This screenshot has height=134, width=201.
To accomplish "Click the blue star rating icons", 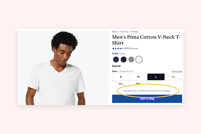I will 118,49.
